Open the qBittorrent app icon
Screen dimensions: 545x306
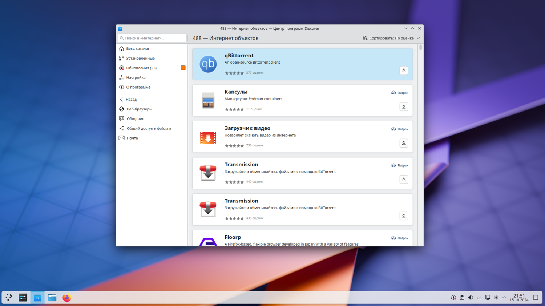click(208, 64)
